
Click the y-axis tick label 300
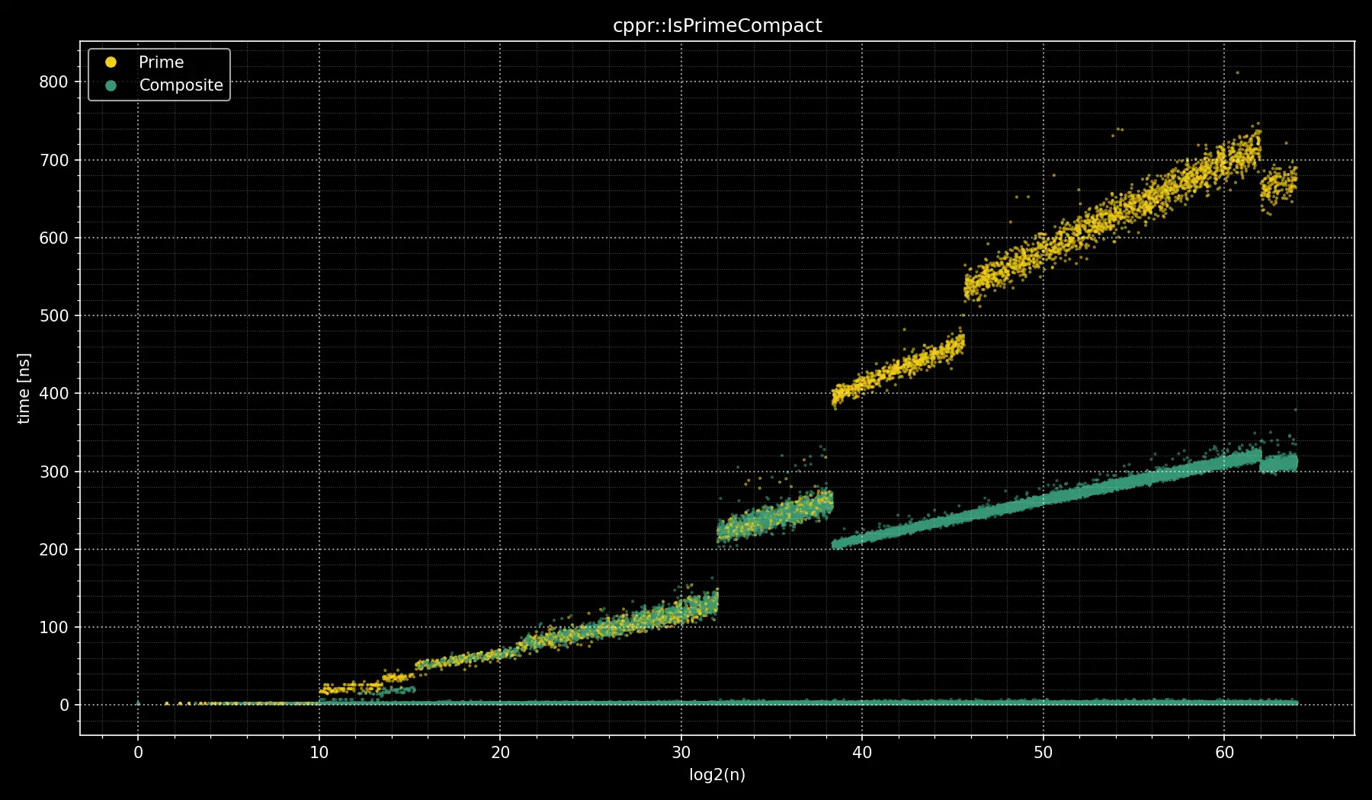[x=53, y=472]
